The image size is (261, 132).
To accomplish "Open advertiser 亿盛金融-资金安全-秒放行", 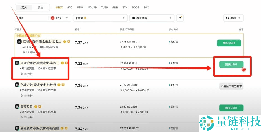I will 38,85.
